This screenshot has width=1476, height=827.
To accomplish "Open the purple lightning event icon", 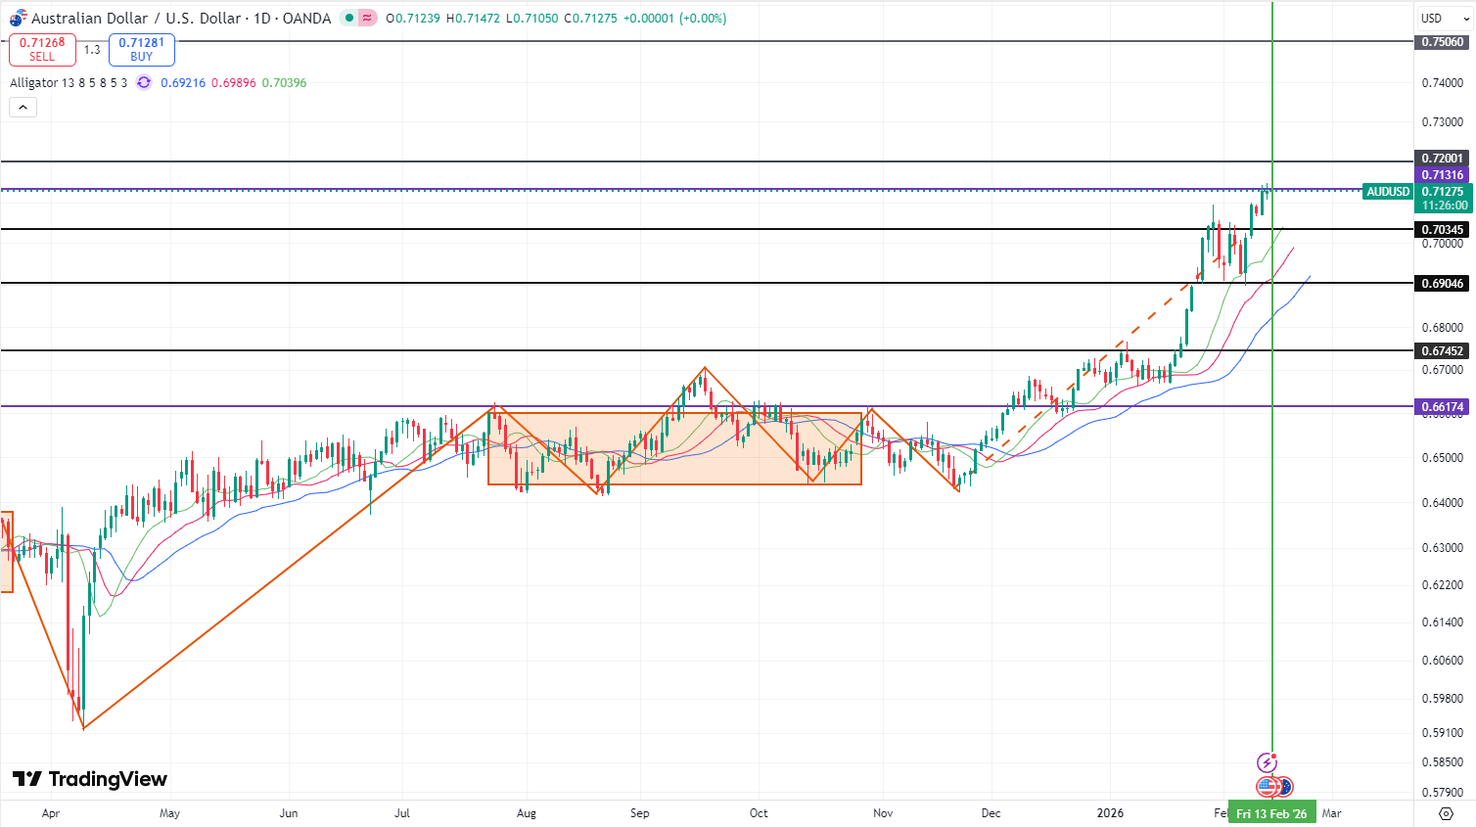I will [x=1267, y=762].
